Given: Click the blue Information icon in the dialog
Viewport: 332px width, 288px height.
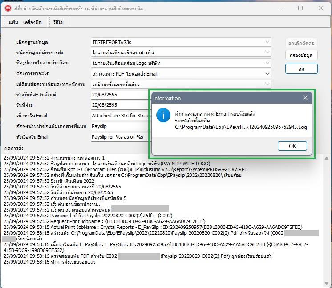Looking at the screenshot, I should point(163,116).
